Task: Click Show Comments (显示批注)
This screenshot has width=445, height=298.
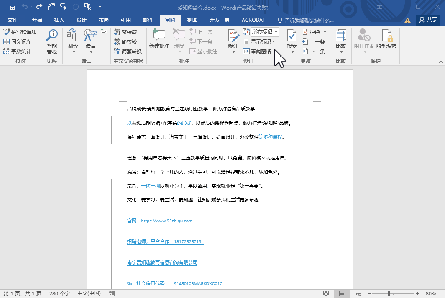Action: 204,51
